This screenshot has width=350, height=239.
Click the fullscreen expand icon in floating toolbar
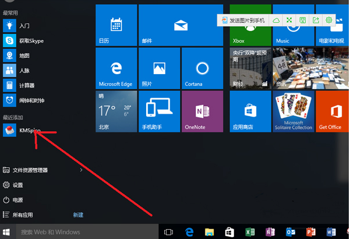289,20
